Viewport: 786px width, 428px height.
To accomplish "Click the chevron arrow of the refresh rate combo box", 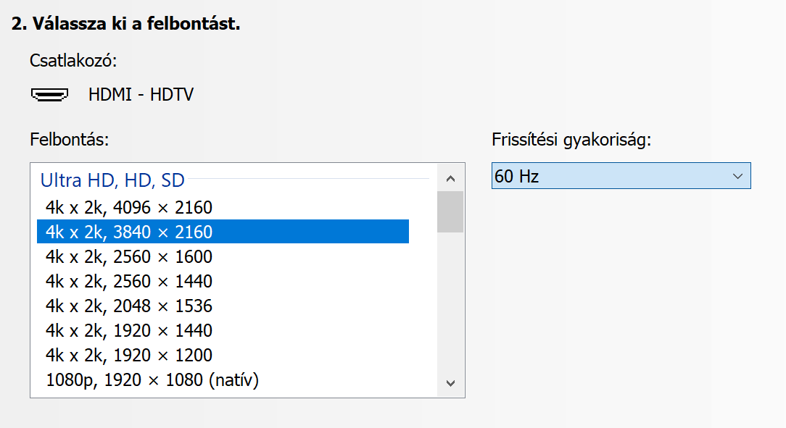I will (737, 176).
